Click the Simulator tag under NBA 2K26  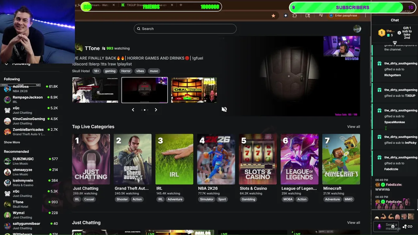pos(207,199)
